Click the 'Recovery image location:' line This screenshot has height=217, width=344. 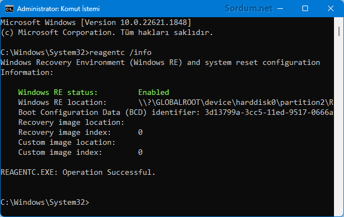[x=72, y=123]
